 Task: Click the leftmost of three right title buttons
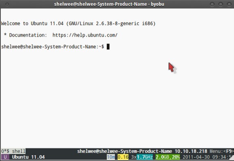click(x=212, y=4)
